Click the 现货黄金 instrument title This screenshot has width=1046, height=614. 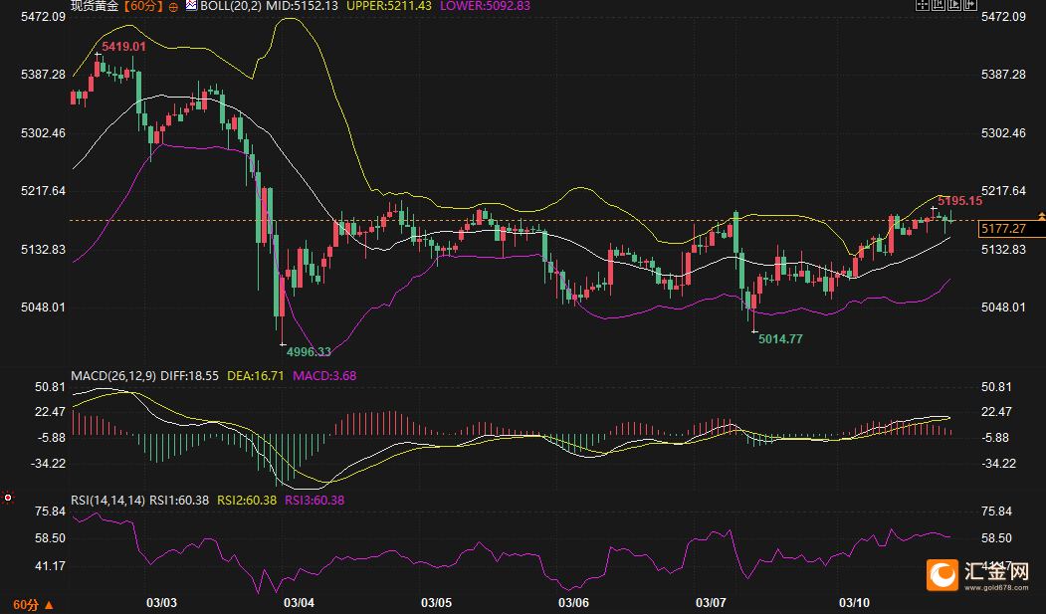click(x=95, y=6)
